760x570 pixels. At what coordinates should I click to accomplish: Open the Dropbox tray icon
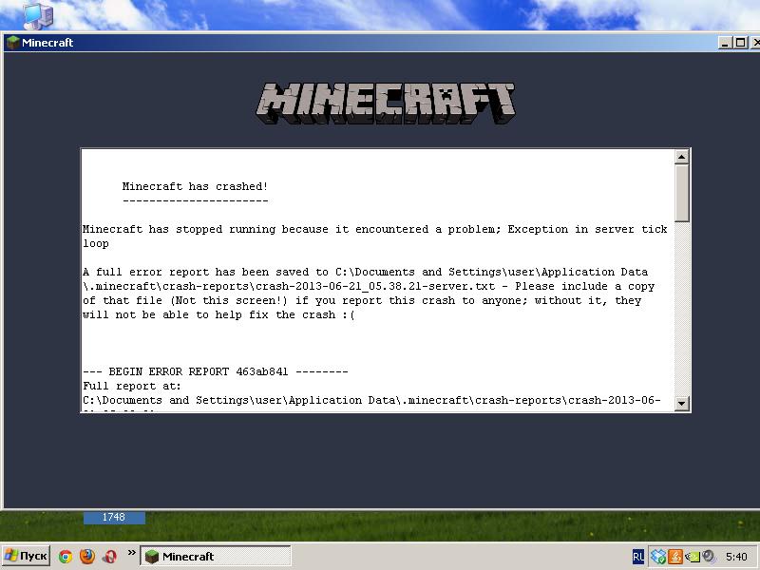657,557
